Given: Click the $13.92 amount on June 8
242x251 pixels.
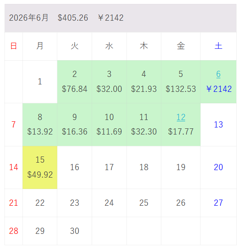Looking at the screenshot, I should tap(40, 131).
